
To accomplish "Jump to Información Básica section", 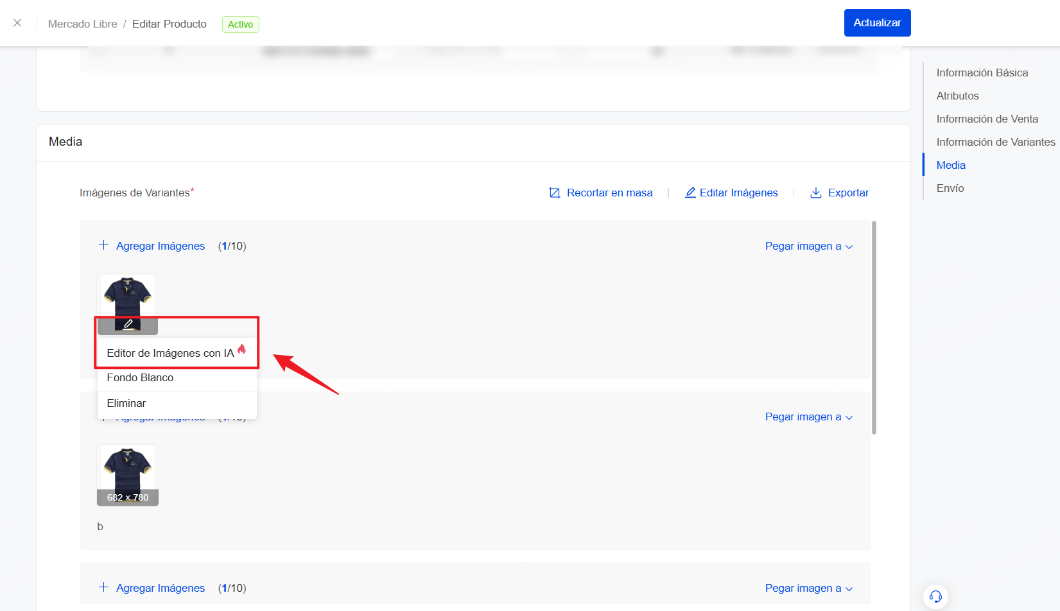I will (982, 73).
